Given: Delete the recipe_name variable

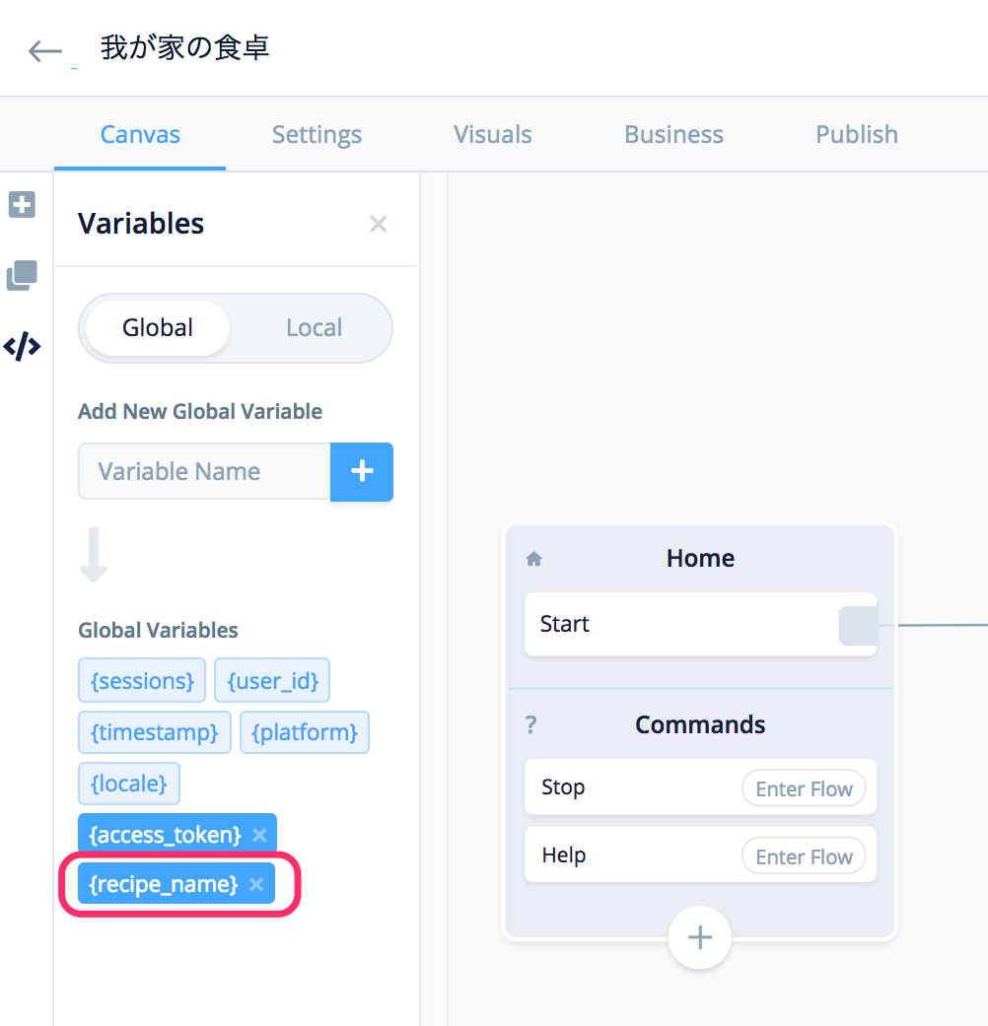Looking at the screenshot, I should pyautogui.click(x=256, y=884).
